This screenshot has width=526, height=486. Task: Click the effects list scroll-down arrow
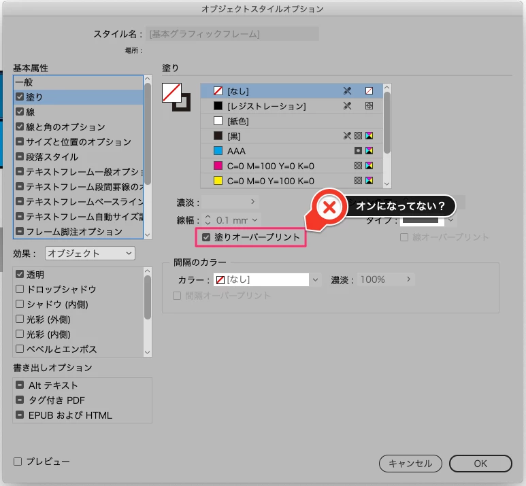(147, 353)
